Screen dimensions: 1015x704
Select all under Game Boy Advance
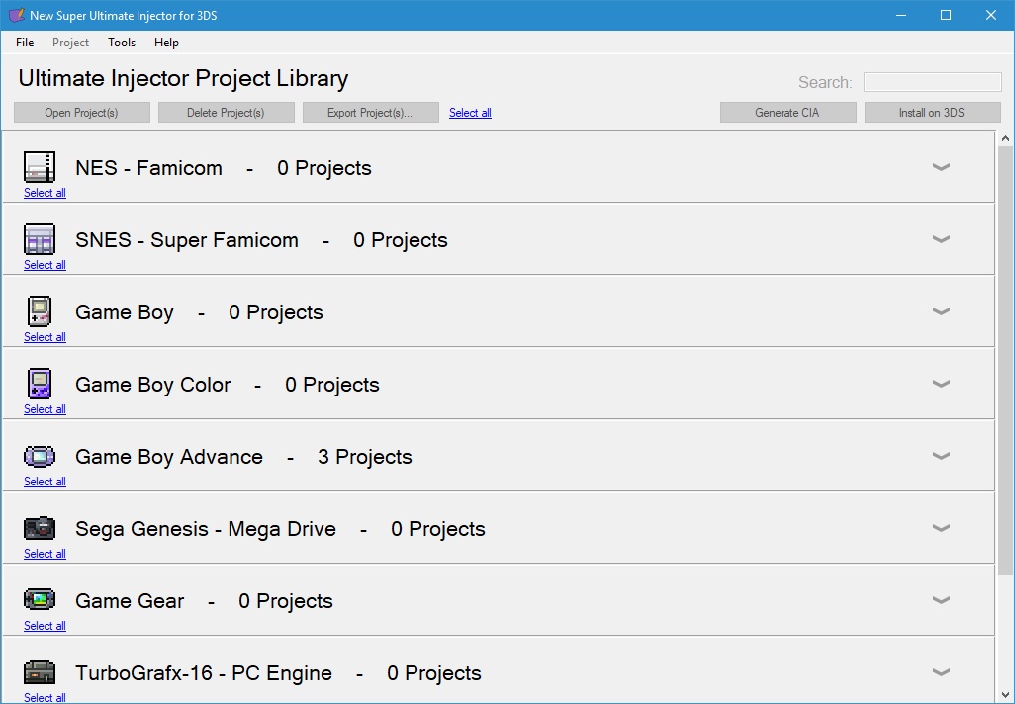[x=45, y=482]
